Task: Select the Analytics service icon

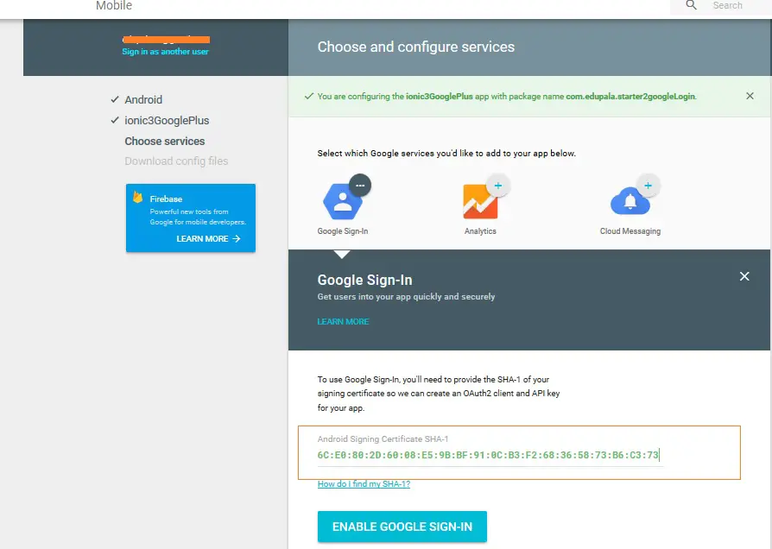Action: (480, 201)
